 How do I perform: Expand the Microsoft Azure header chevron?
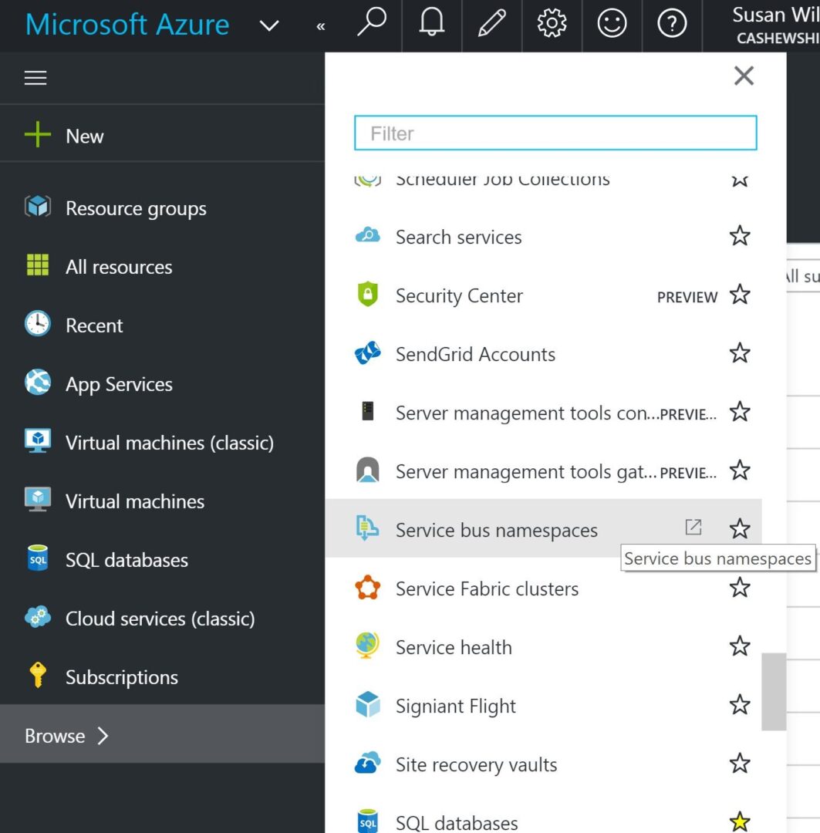pos(269,25)
